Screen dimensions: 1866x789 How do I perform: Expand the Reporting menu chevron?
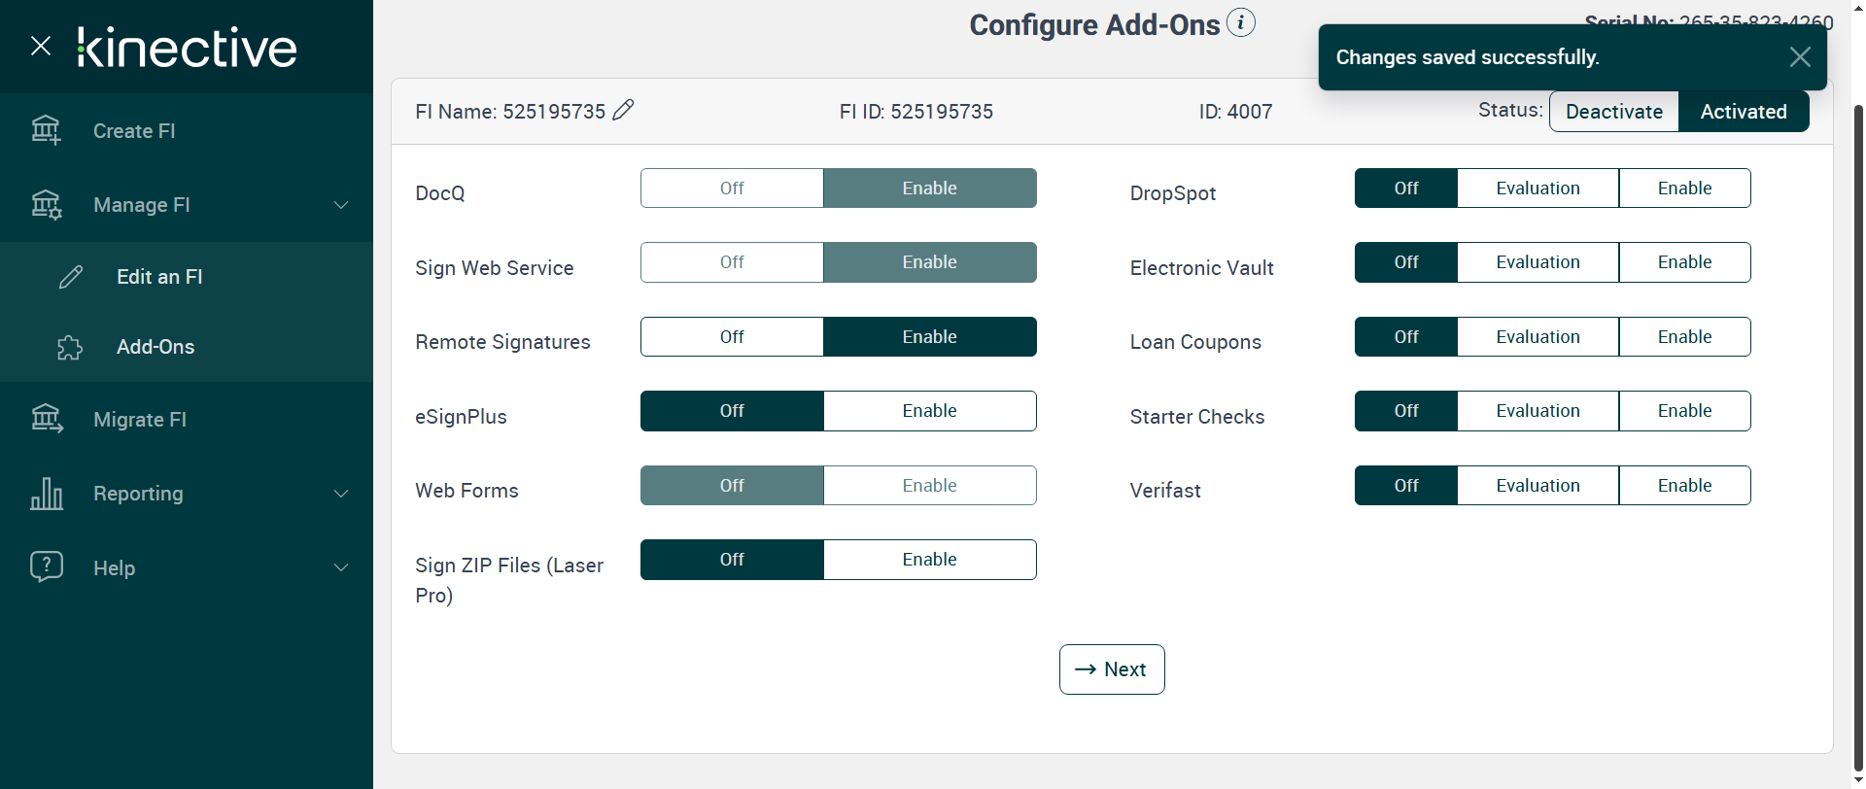(341, 494)
